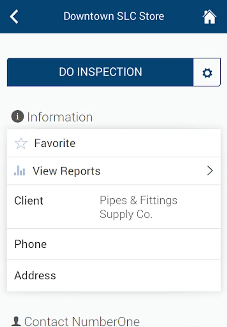Tap the Downtown SLC Store title
The height and width of the screenshot is (327, 227).
(113, 16)
